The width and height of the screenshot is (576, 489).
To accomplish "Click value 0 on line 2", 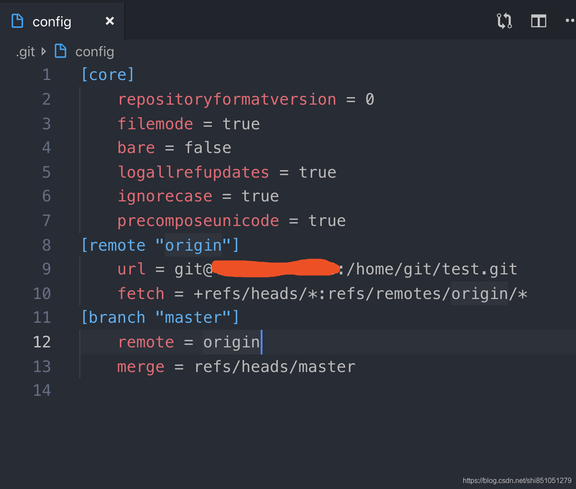I will click(x=370, y=99).
